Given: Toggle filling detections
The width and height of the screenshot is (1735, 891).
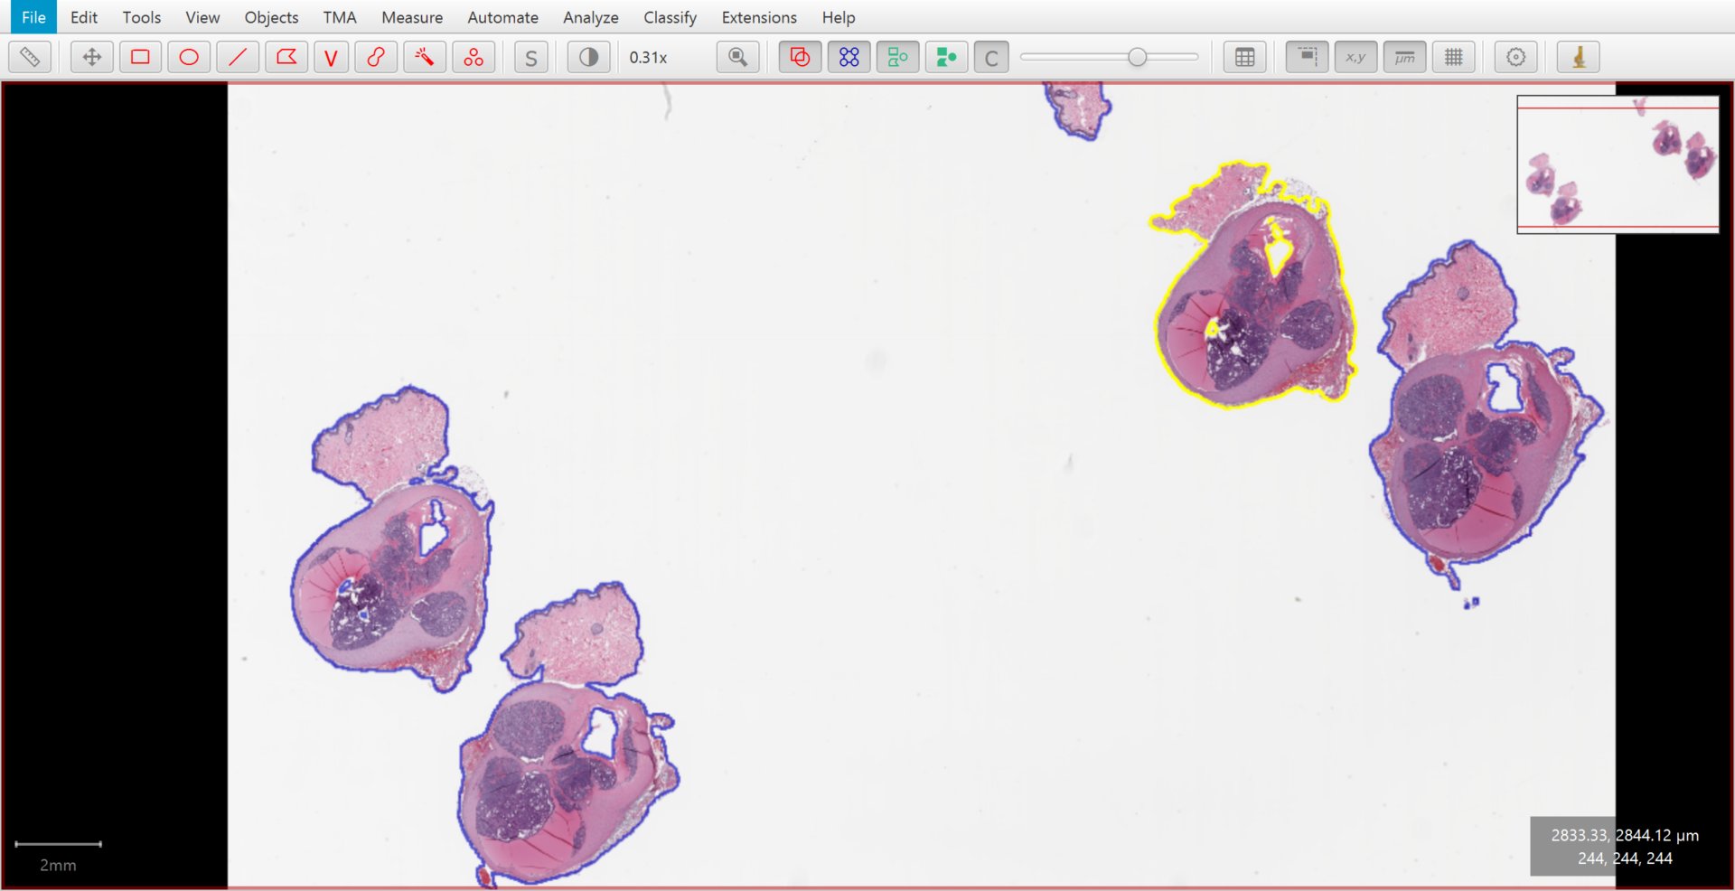Looking at the screenshot, I should (946, 57).
